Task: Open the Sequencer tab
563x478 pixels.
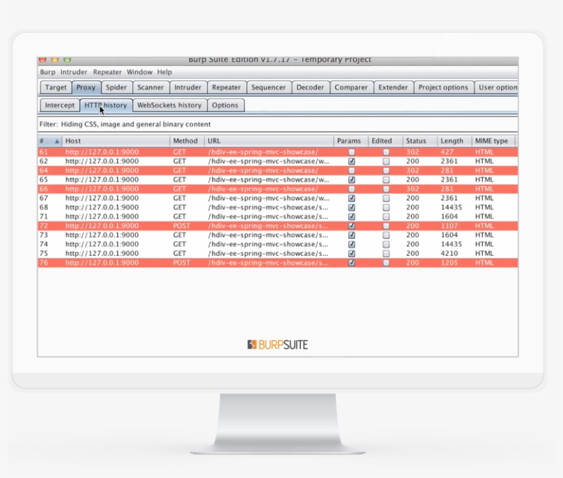Action: (268, 87)
